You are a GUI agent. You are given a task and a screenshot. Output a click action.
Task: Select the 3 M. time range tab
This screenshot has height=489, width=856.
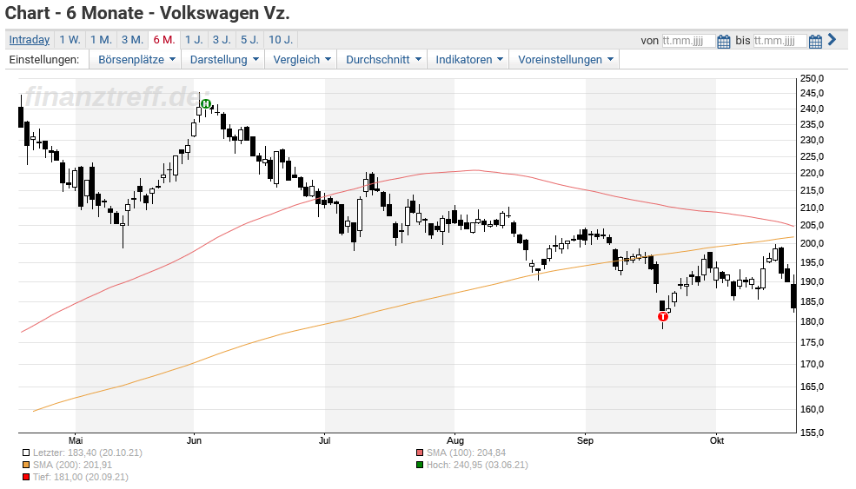132,40
